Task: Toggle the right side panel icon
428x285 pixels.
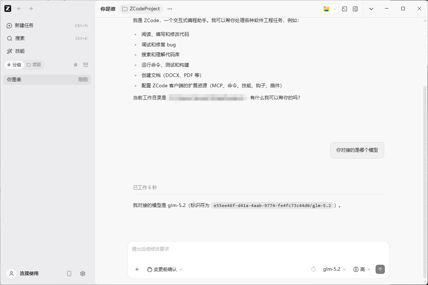Action: tap(355, 9)
